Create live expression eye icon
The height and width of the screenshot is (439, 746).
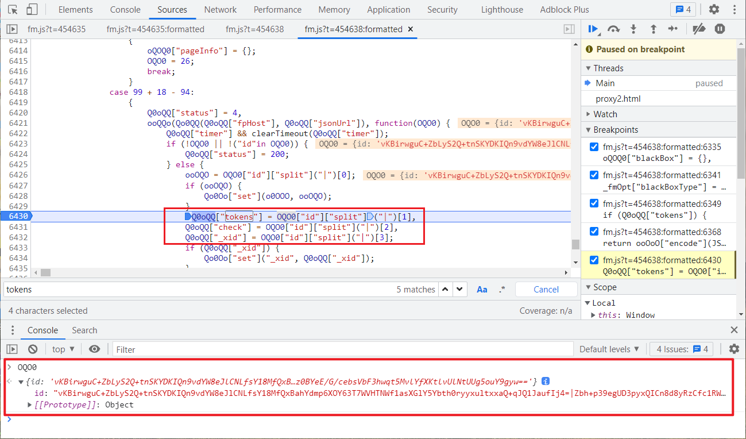pos(95,349)
